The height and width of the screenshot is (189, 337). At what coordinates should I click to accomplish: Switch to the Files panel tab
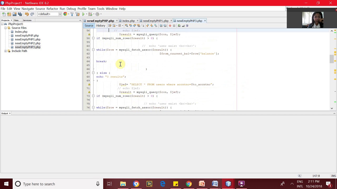pyautogui.click(x=16, y=20)
